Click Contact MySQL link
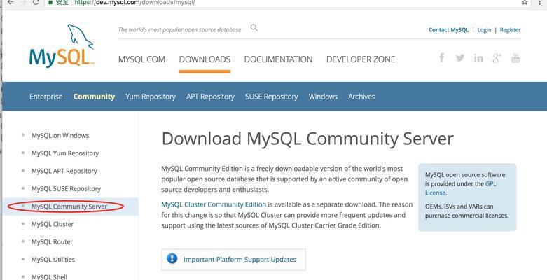The width and height of the screenshot is (547, 280). tap(449, 30)
